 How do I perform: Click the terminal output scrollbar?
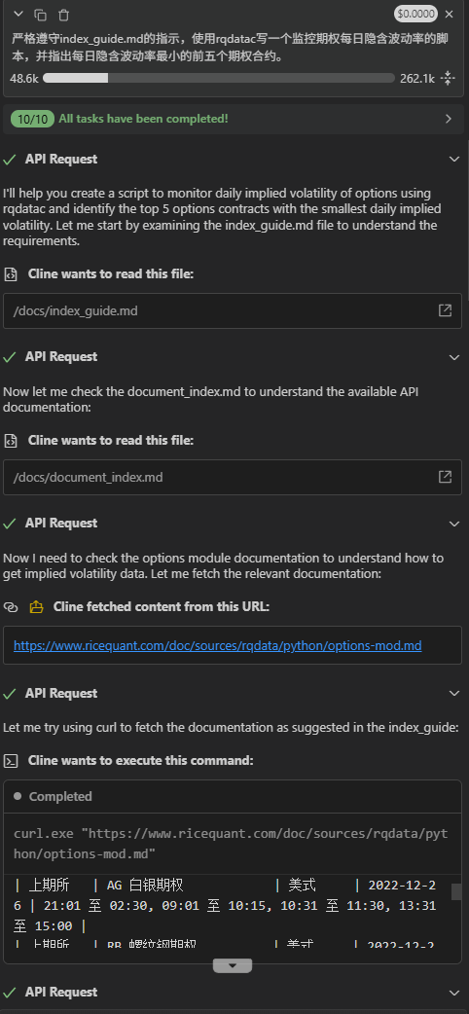456,891
